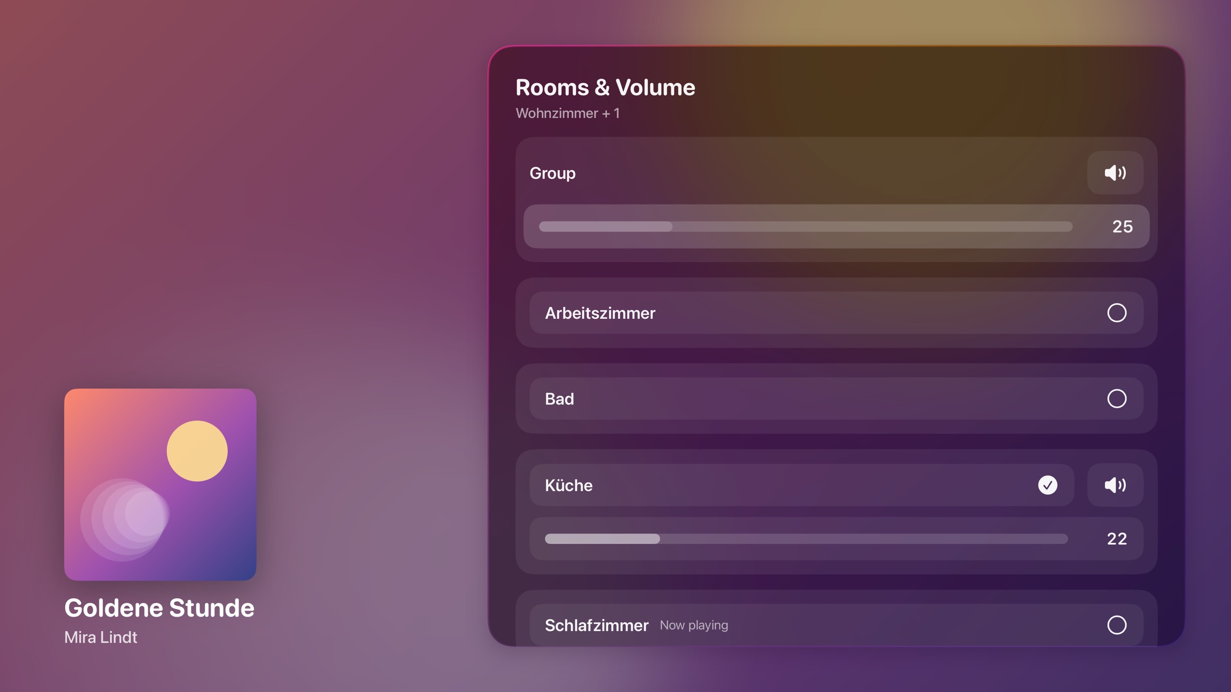Viewport: 1231px width, 692px height.
Task: Click the Küche room label
Action: (568, 485)
